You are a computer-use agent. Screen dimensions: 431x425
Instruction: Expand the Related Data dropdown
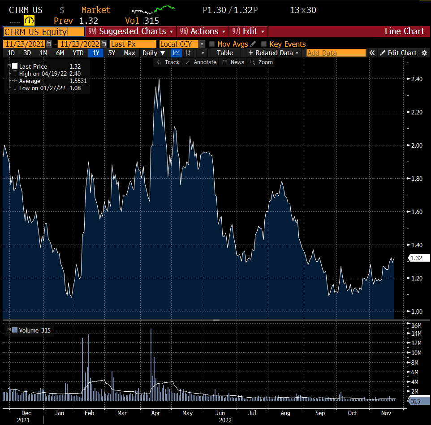coord(273,53)
